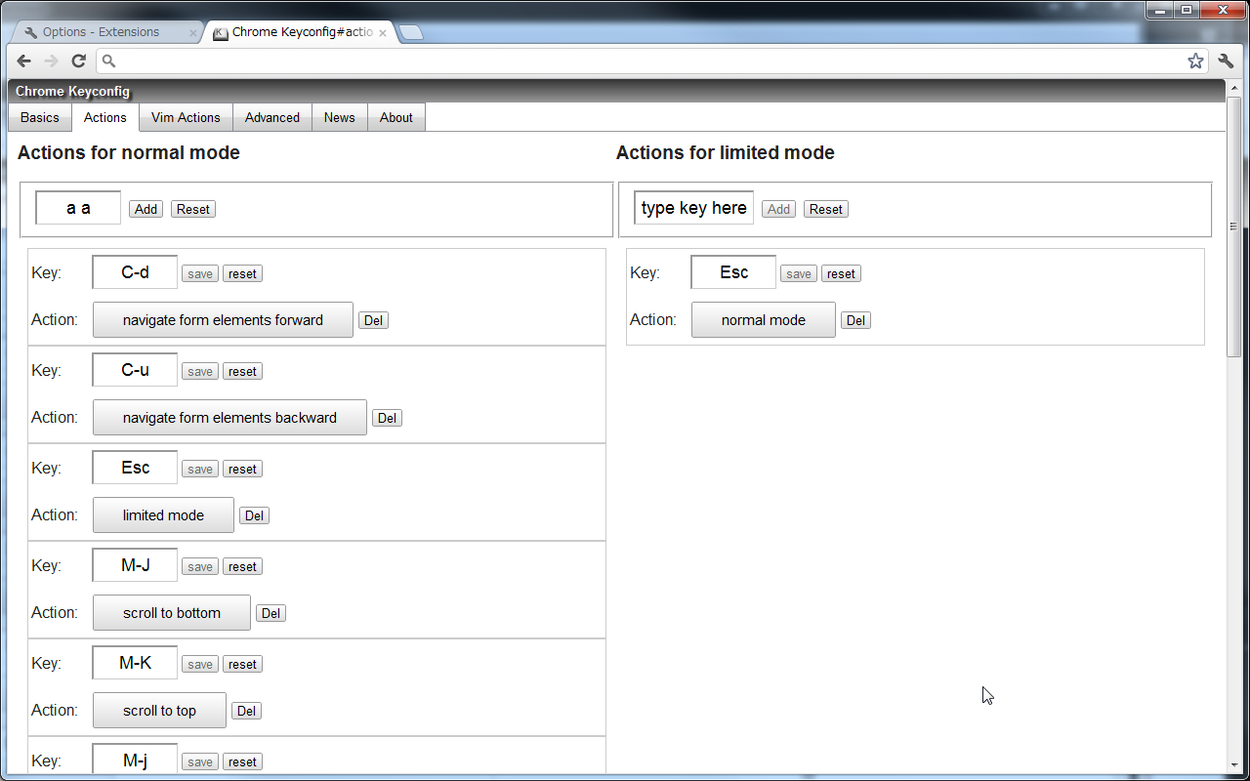This screenshot has height=781, width=1250.
Task: Edit the C-u key field
Action: [x=135, y=370]
